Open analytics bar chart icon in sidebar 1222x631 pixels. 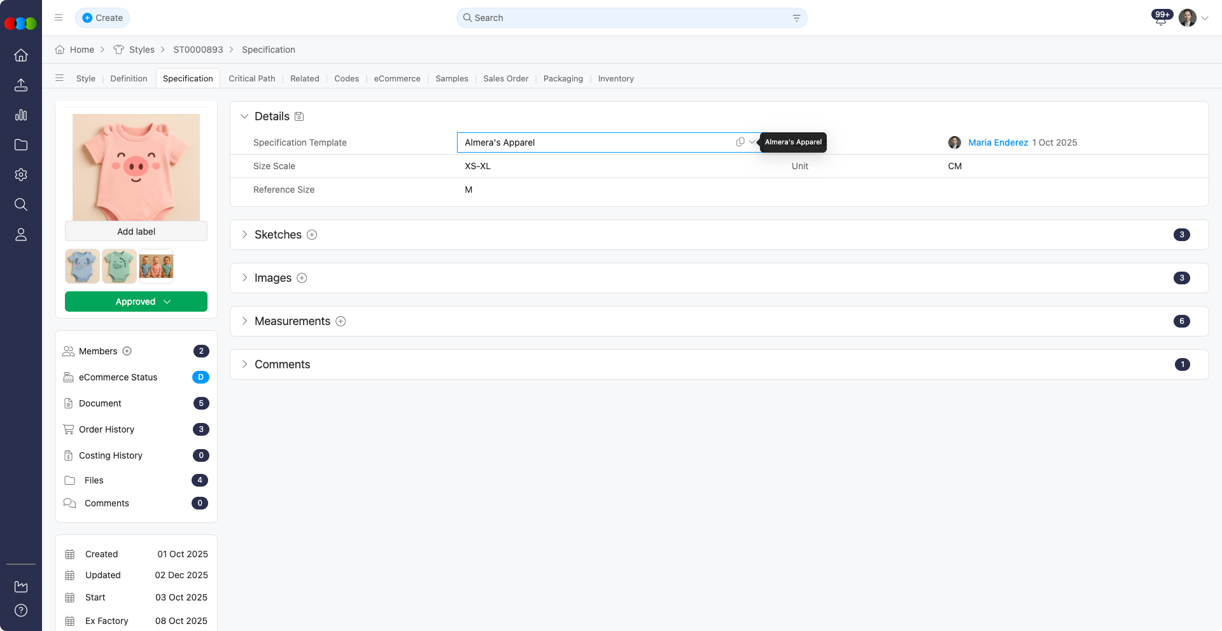(21, 115)
